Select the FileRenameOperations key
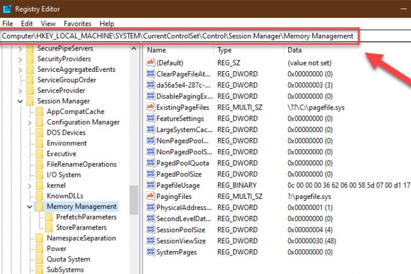 click(x=82, y=164)
